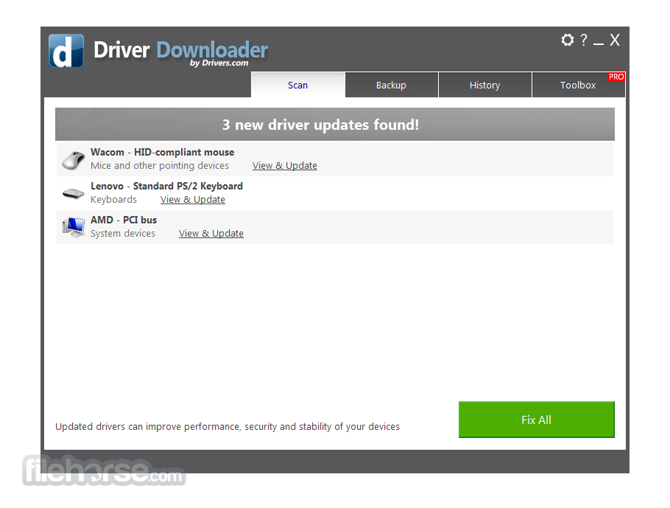Select 'Wacom - HID-compliant mouse' title
Viewport: 670px width, 508px height.
click(163, 153)
